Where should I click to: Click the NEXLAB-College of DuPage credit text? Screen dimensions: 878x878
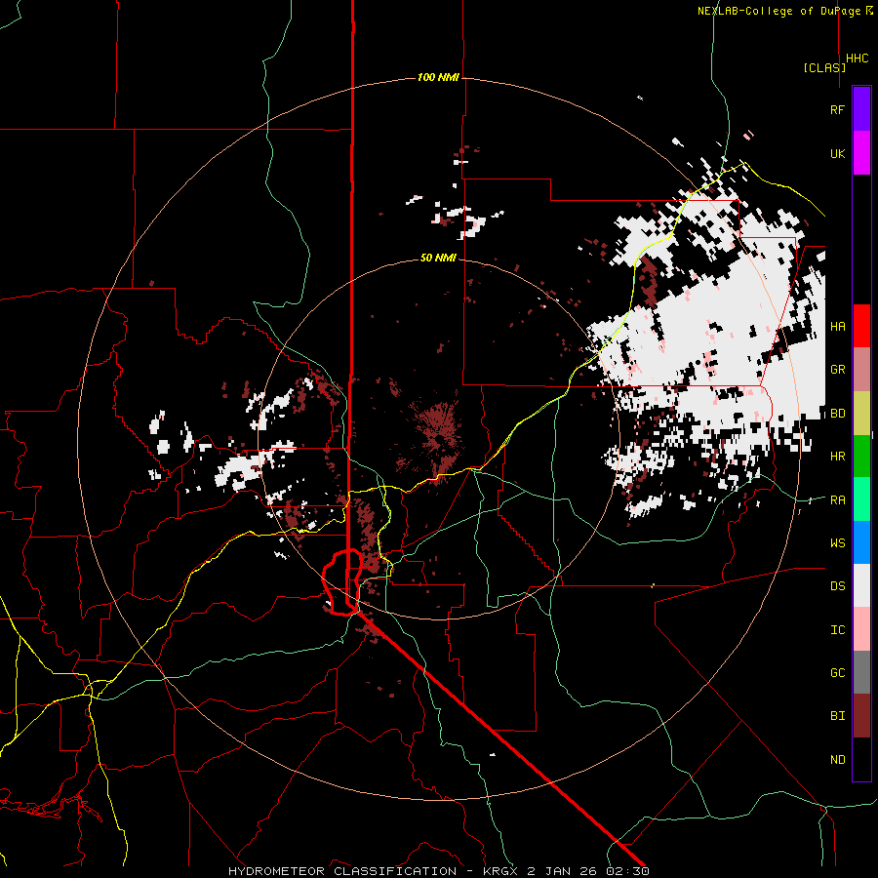(780, 11)
